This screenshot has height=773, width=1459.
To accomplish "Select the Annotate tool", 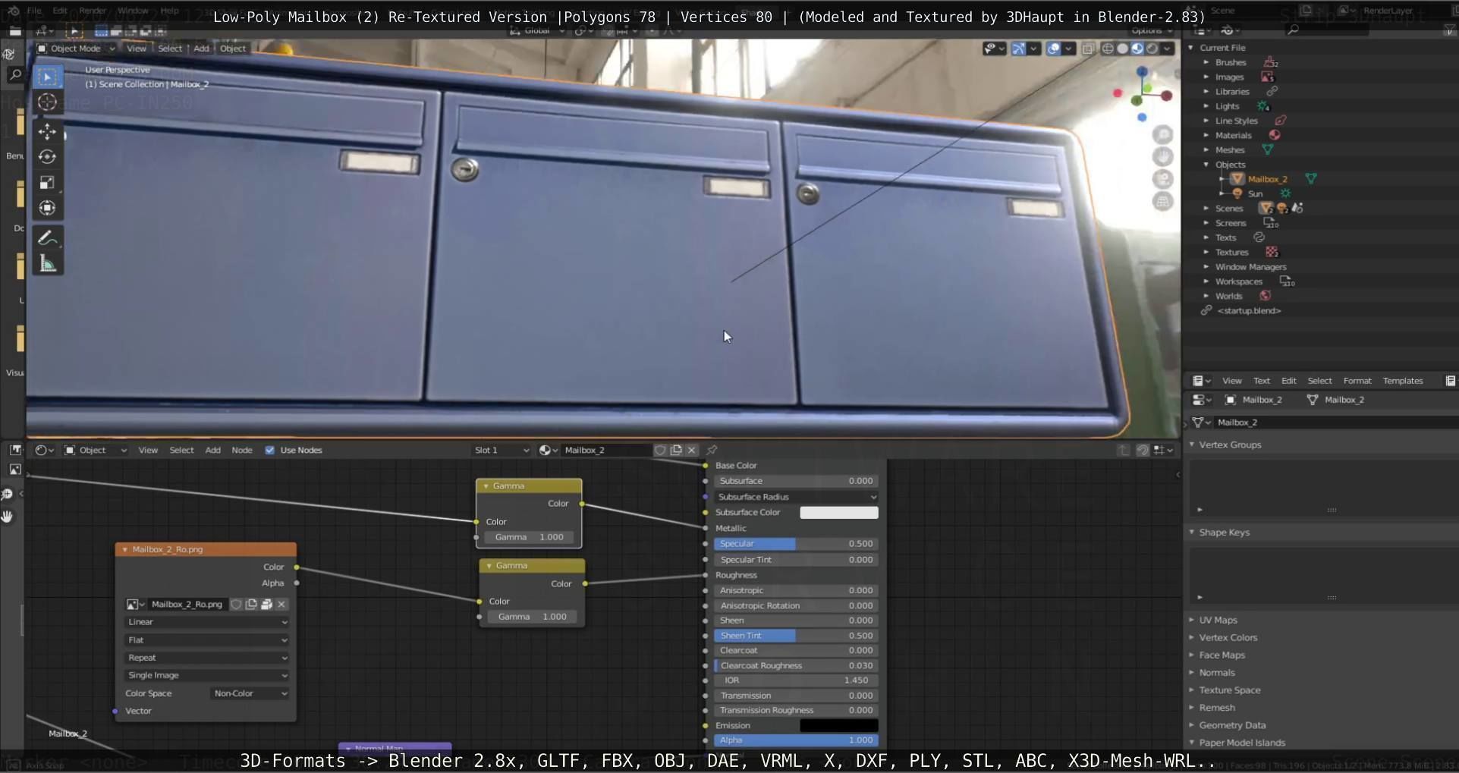I will pyautogui.click(x=47, y=238).
